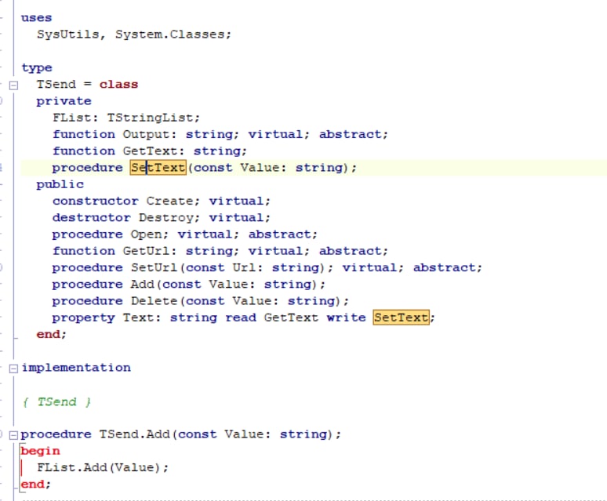Click 'TSend.Add' in implementation procedure header
The image size is (607, 501).
point(134,434)
